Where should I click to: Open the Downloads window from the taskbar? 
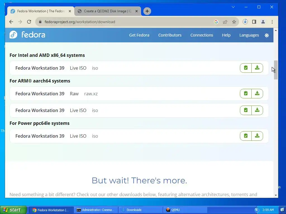tap(141, 210)
